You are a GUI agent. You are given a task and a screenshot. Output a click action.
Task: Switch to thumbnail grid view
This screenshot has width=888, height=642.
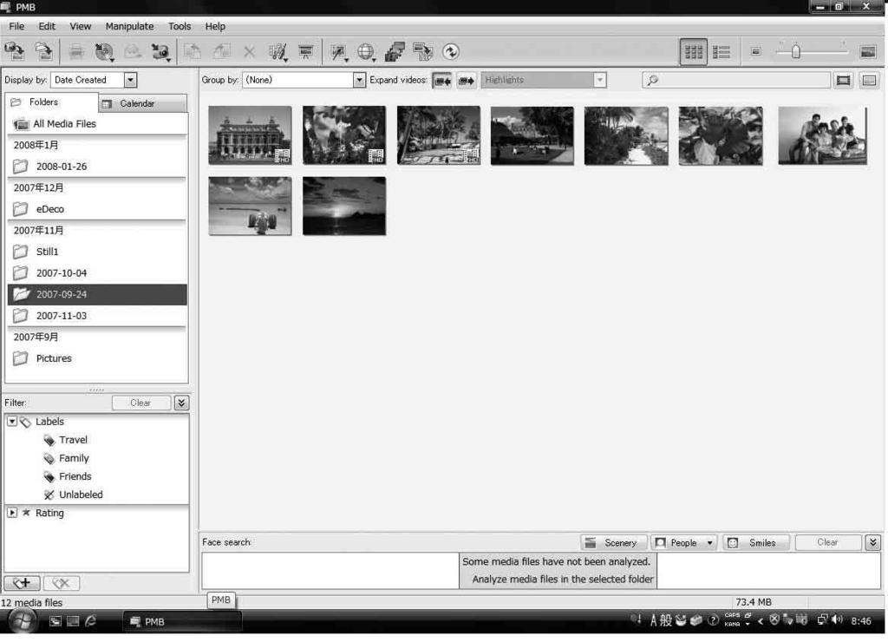[693, 51]
